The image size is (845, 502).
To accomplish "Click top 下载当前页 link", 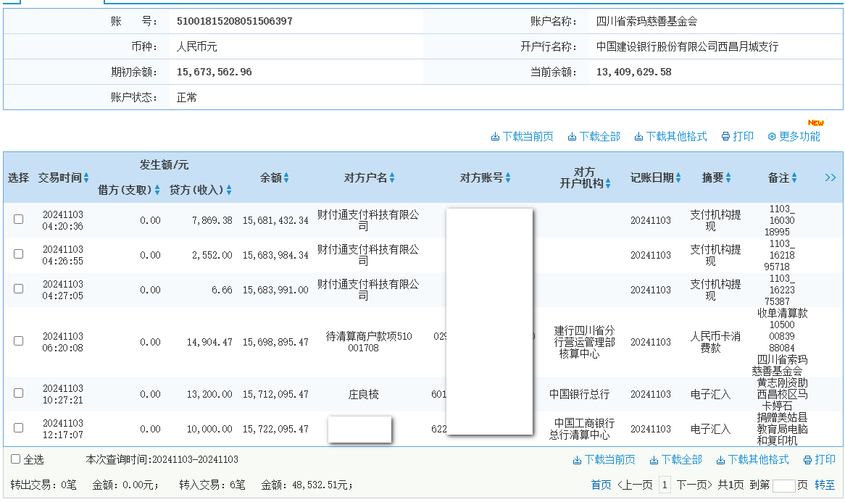I will [528, 137].
